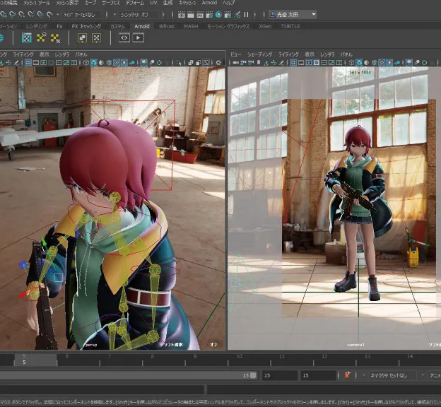Enable wireframe shading in left viewport
The image size is (441, 407).
point(86,63)
